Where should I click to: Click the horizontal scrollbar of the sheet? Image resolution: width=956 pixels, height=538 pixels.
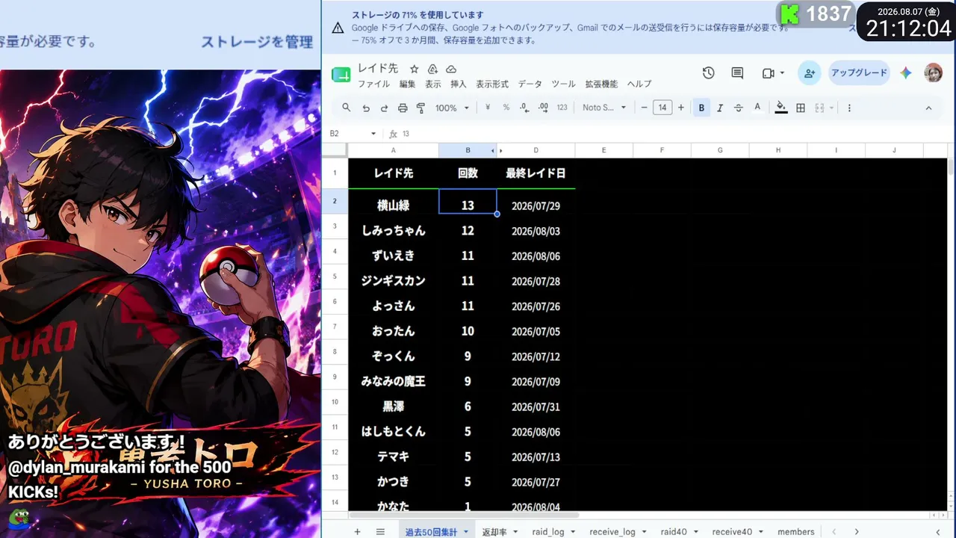[465, 515]
